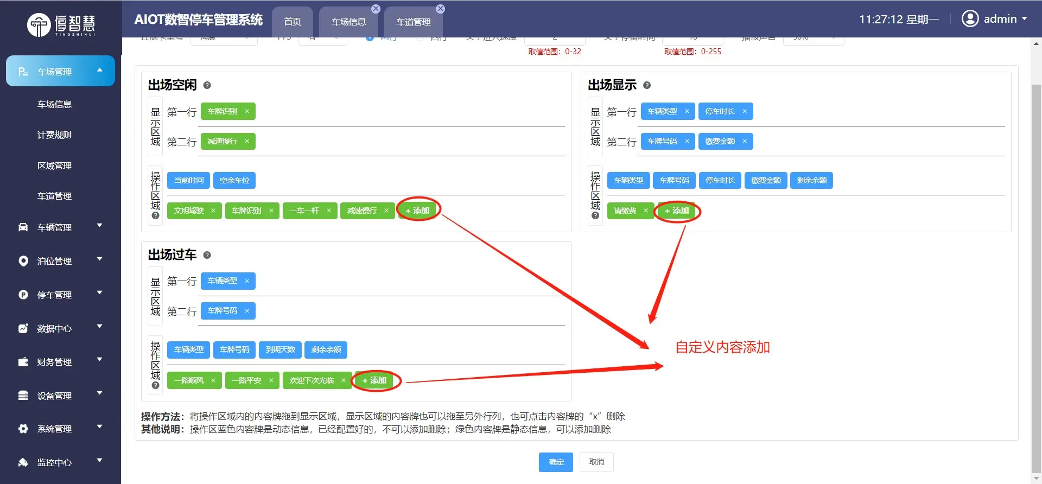Screen dimensions: 1042x484
Task: Select the 到期天数 blue tag
Action: pyautogui.click(x=281, y=350)
